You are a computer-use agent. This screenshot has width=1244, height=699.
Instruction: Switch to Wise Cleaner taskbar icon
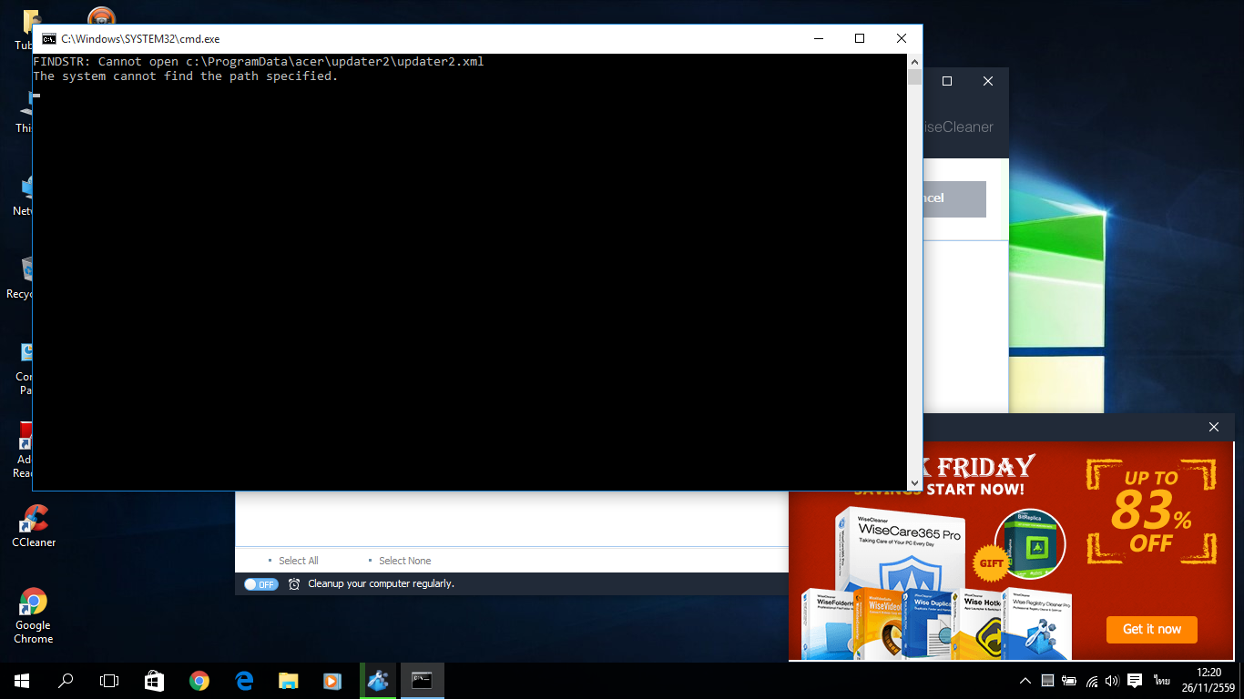(378, 681)
